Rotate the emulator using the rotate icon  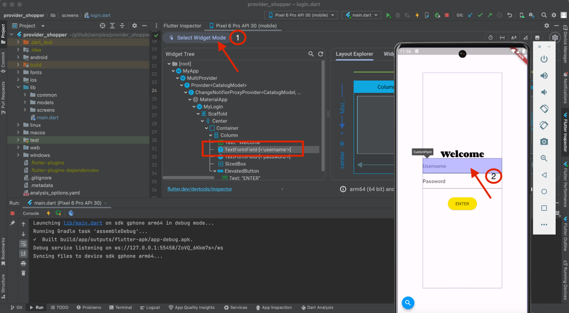[x=544, y=109]
